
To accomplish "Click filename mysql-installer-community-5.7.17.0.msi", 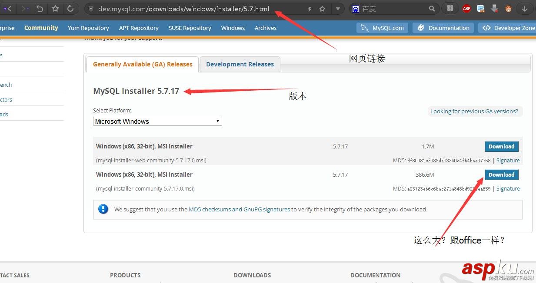I will [x=145, y=189].
